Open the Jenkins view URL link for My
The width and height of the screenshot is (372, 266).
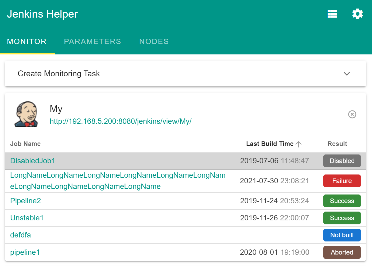(121, 121)
